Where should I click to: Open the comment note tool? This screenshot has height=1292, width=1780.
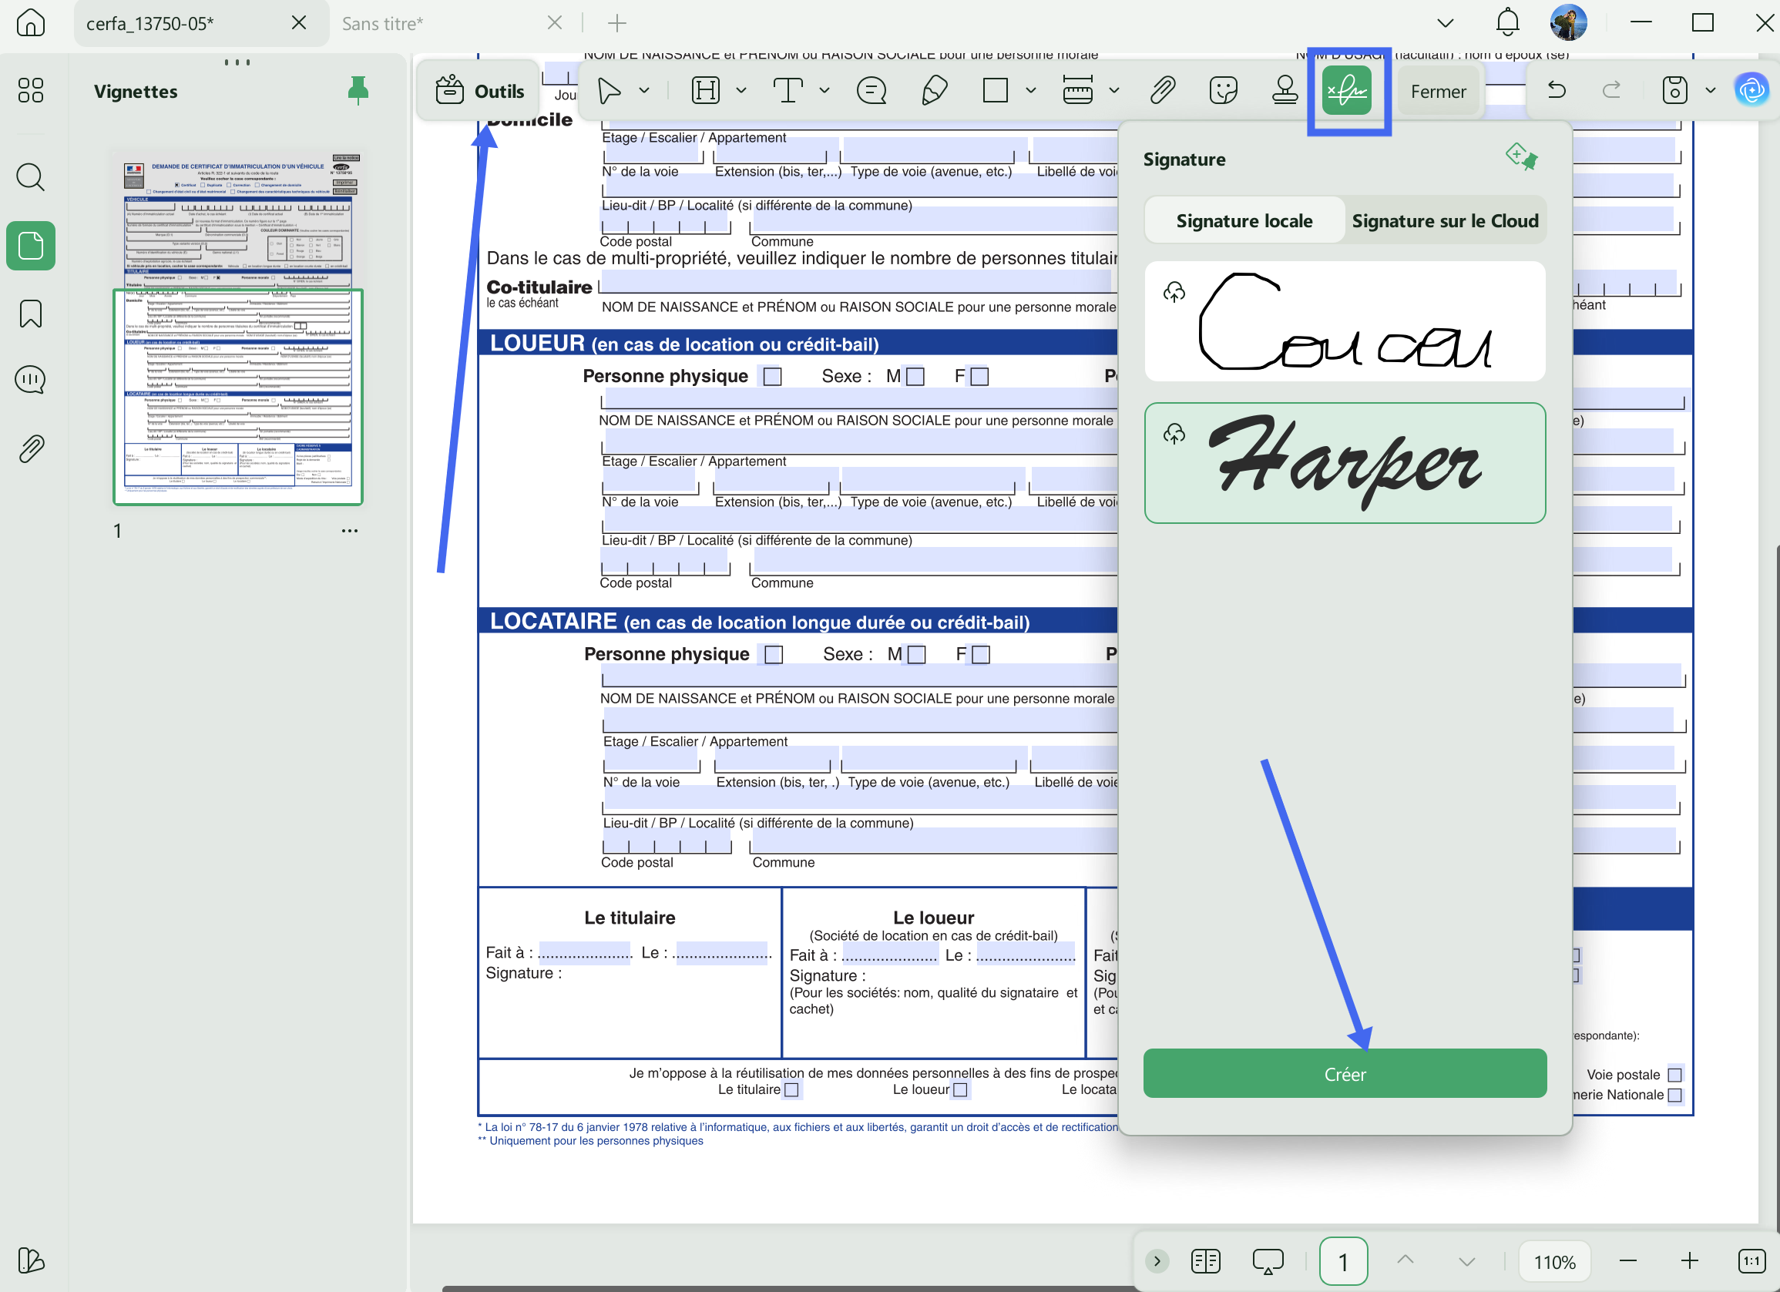pyautogui.click(x=872, y=91)
